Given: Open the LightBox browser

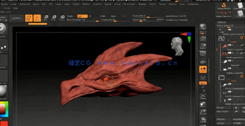Looking at the screenshot, I should coord(16,18).
